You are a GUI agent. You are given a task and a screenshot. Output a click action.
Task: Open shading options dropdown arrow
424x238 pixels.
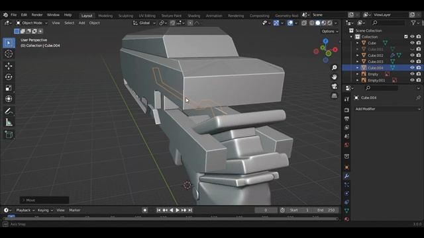(x=336, y=23)
